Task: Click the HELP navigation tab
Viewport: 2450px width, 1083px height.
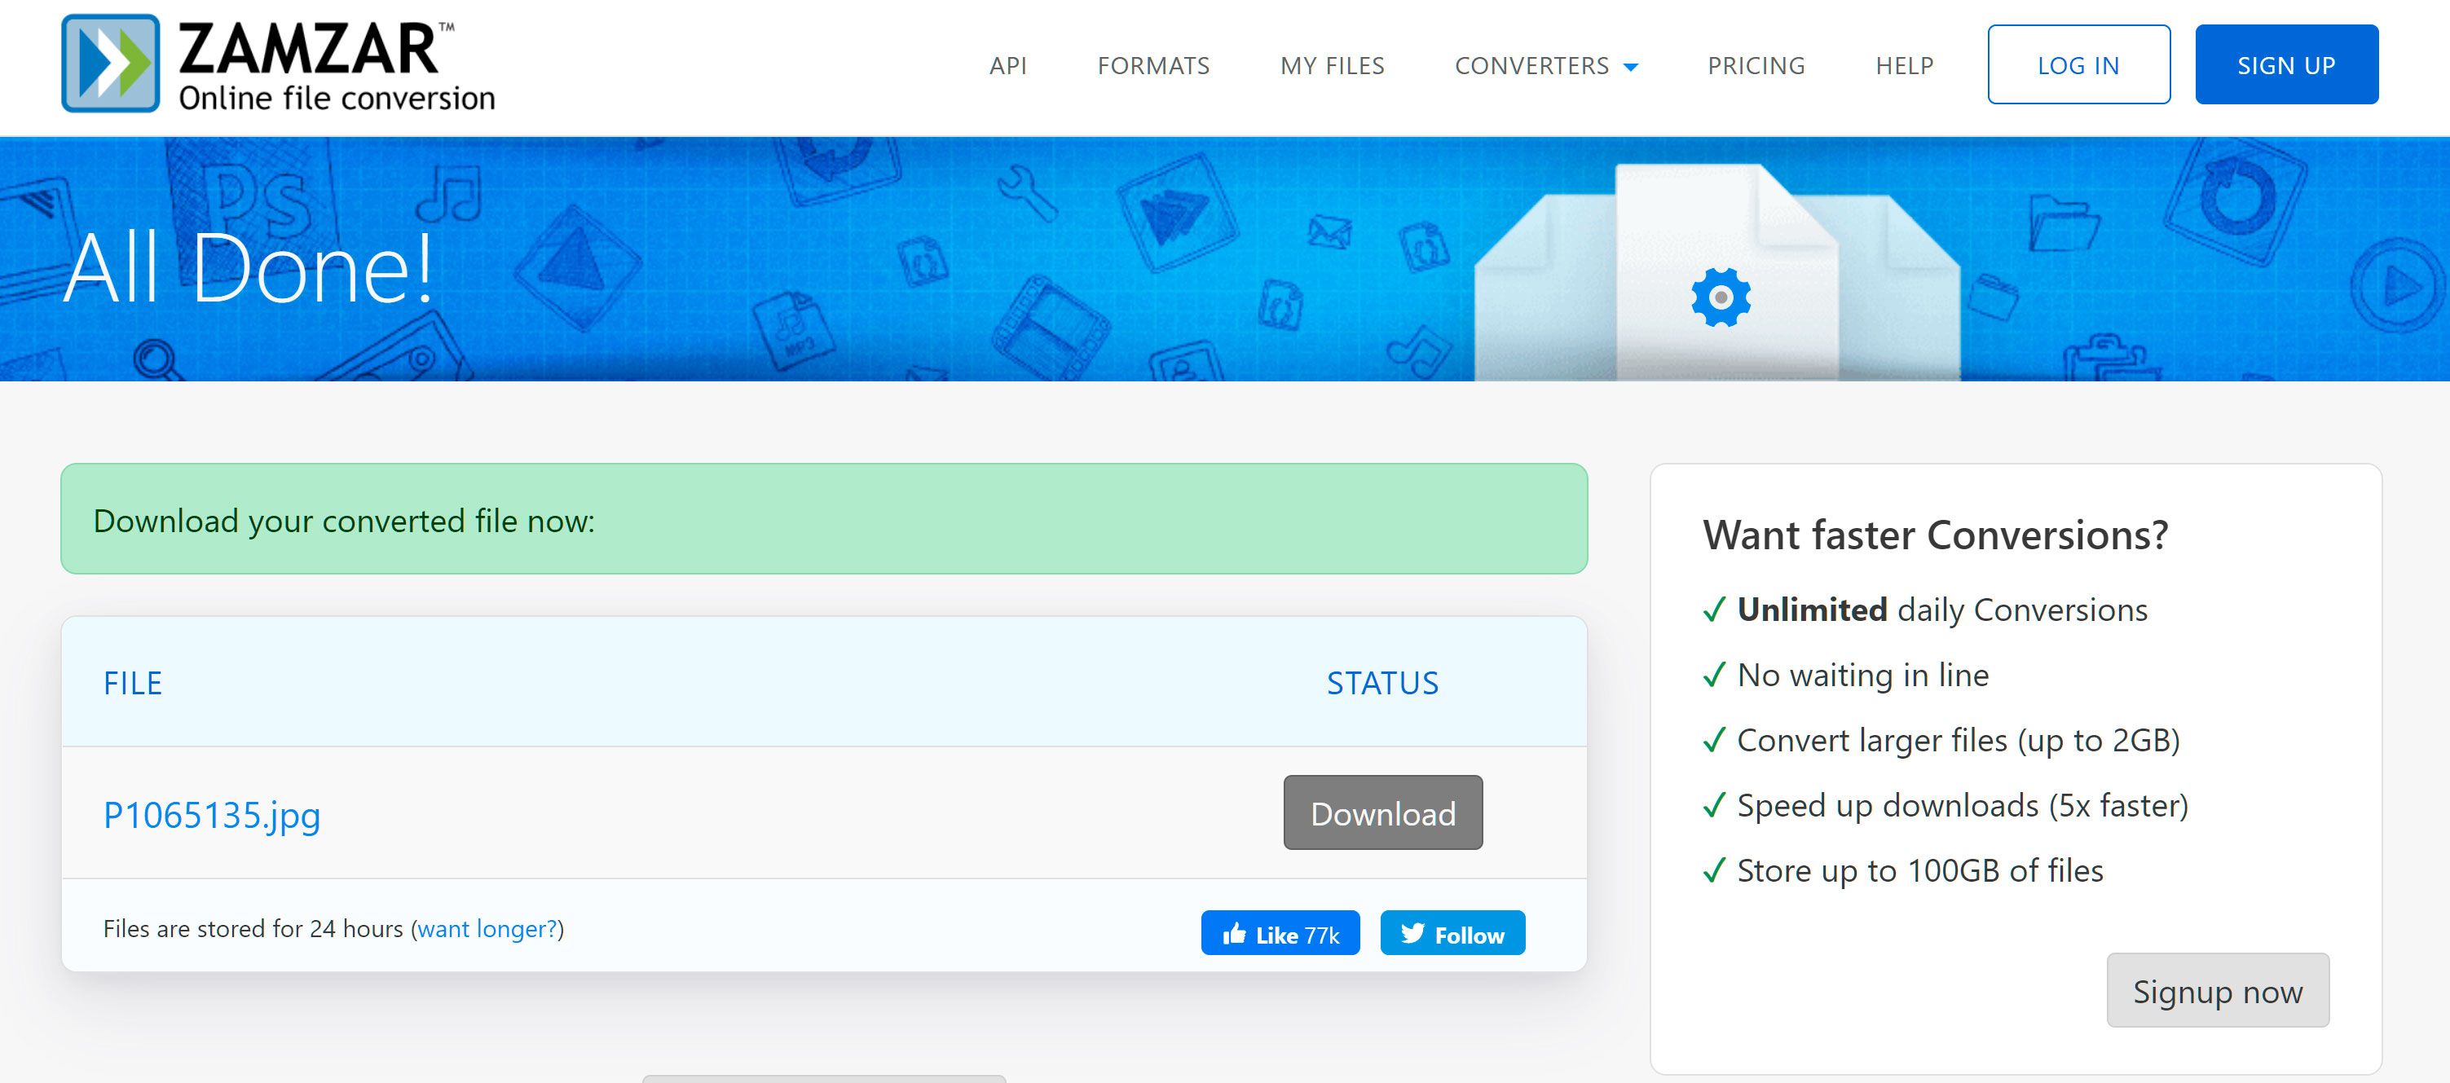Action: point(1901,64)
